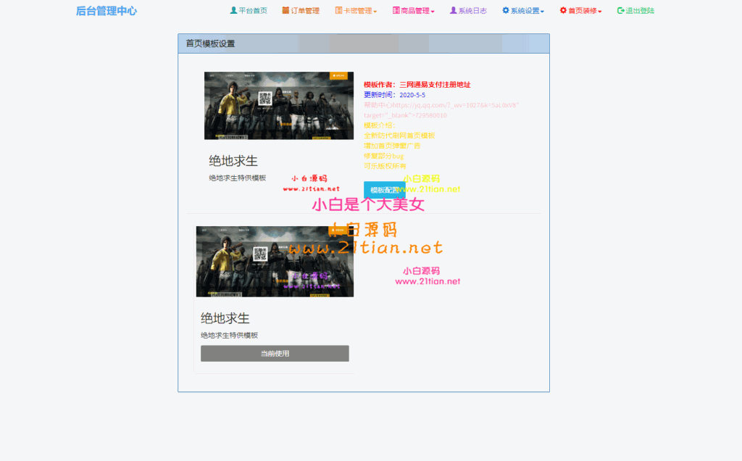The height and width of the screenshot is (461, 742).
Task: Open the preview image above the 当前使用 button
Action: [275, 262]
